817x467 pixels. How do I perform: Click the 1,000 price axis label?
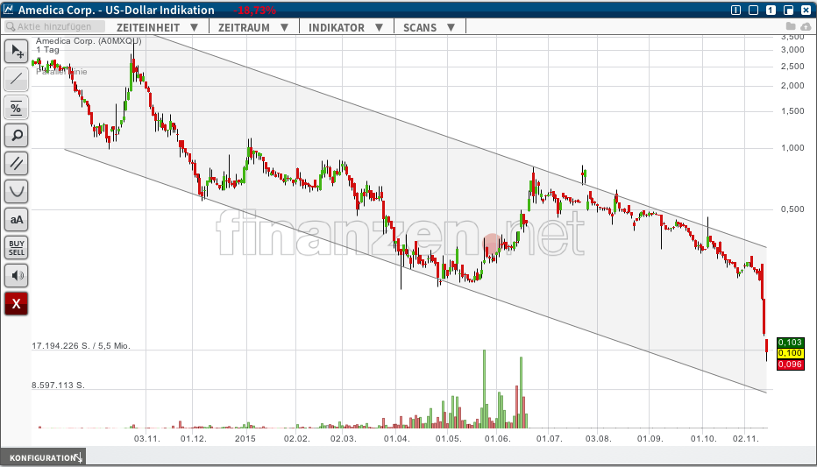coord(792,148)
